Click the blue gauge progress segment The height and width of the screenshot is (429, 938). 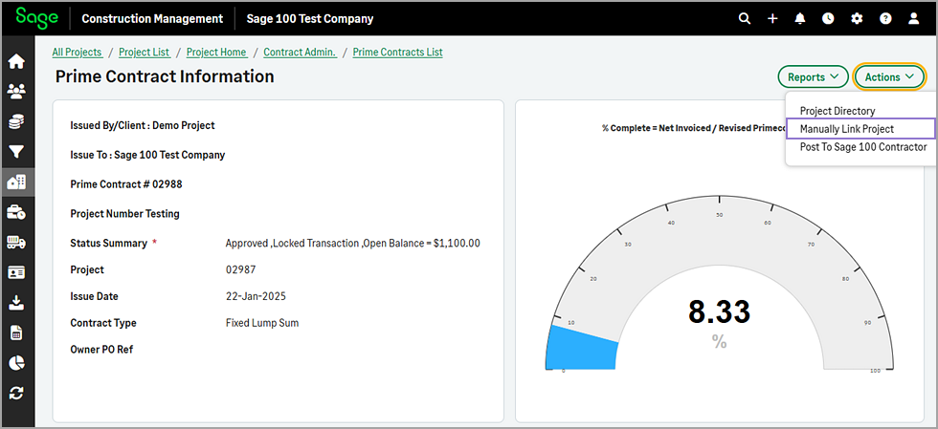pos(581,348)
